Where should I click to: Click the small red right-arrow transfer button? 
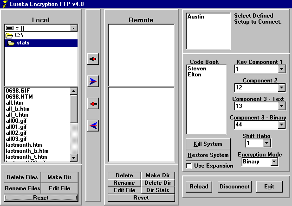point(93,59)
